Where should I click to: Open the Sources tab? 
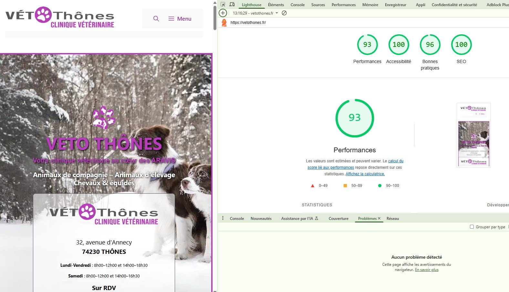(x=318, y=5)
